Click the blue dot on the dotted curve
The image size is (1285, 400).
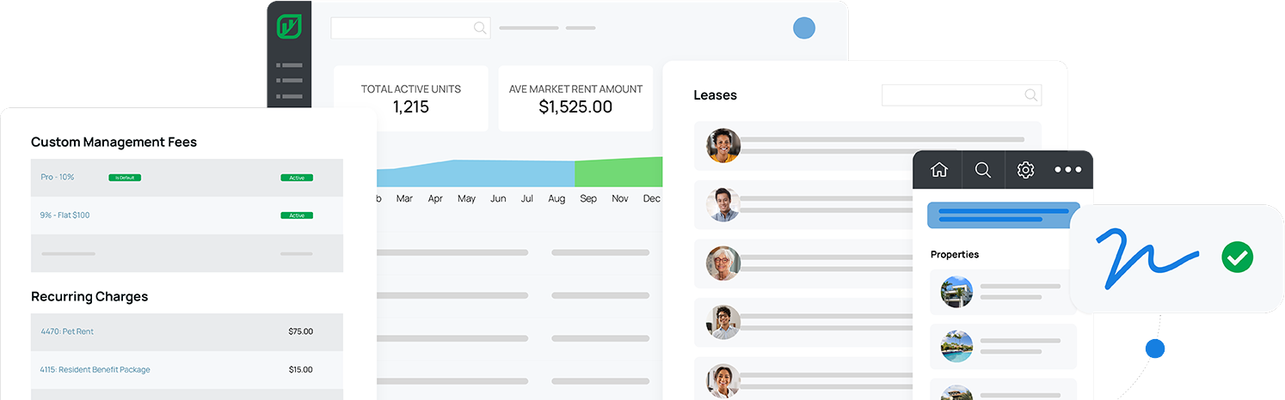pos(1155,348)
